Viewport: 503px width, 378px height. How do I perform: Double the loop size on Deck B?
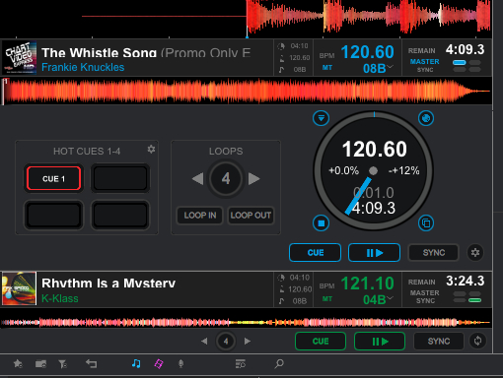248,342
